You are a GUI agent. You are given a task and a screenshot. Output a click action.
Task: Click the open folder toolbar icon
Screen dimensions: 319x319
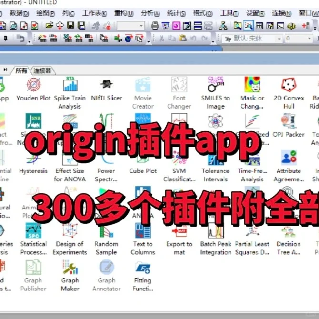coord(49,26)
